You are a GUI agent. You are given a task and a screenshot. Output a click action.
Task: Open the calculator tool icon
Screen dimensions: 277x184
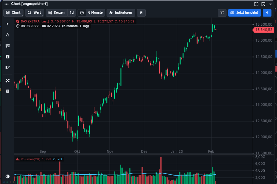7,91
